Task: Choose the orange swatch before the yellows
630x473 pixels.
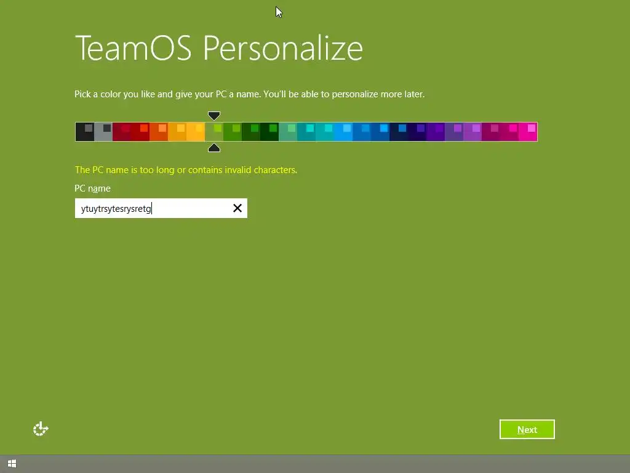Action: pos(159,132)
